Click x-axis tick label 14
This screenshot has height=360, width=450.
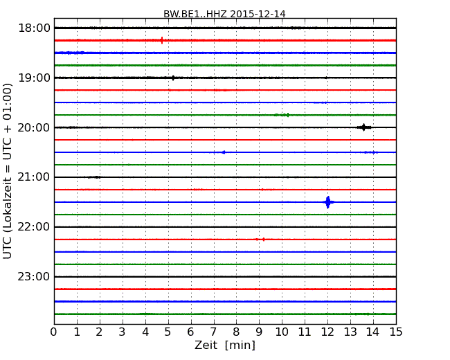[x=373, y=332]
